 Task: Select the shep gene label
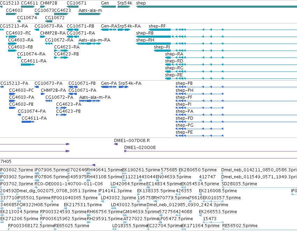[141, 3]
